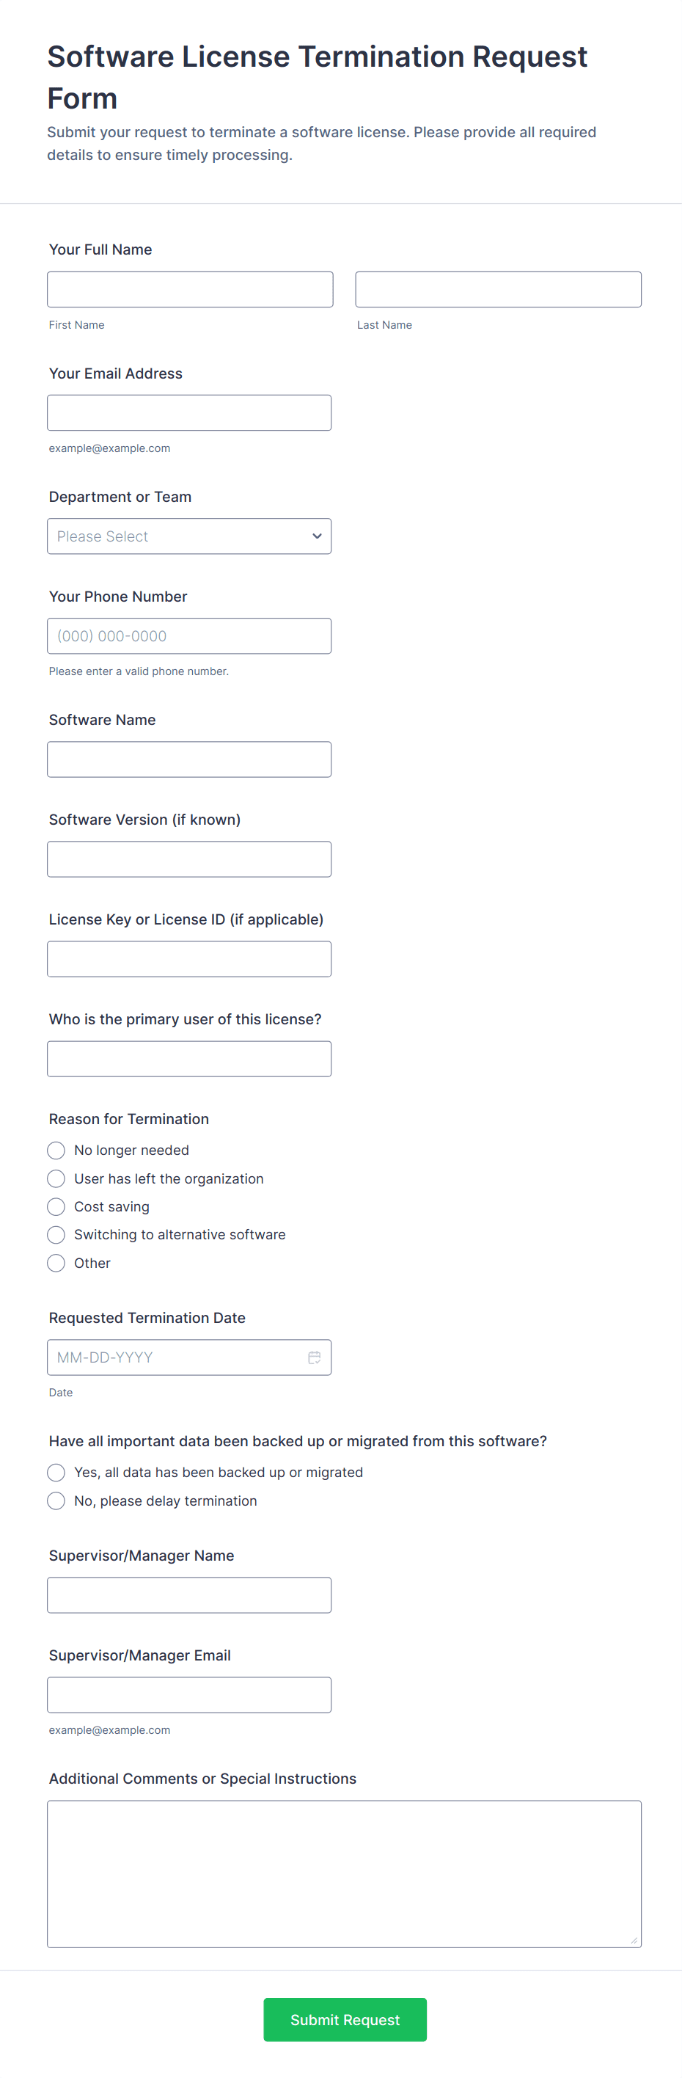682x2078 pixels.
Task: Focus Your Email Address input
Action: click(x=188, y=413)
